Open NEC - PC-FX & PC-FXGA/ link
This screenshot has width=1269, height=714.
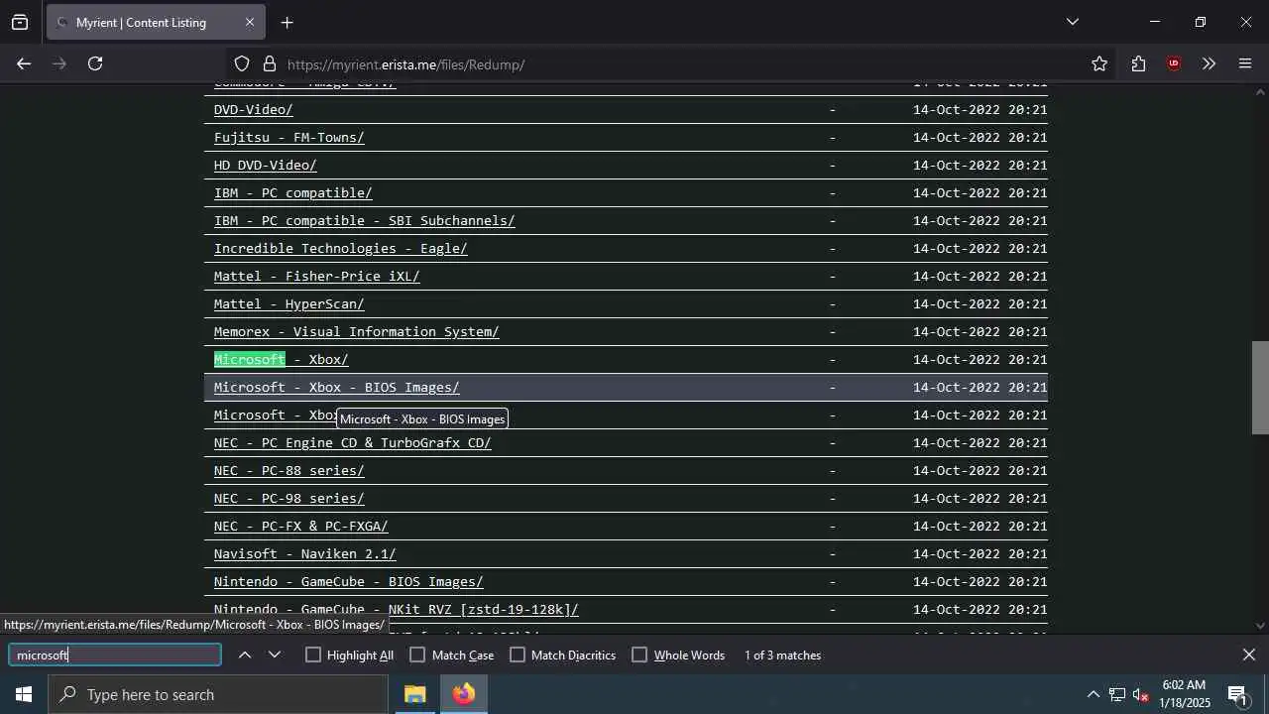[300, 526]
